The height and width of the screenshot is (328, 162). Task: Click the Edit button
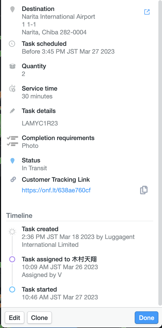click(x=15, y=318)
